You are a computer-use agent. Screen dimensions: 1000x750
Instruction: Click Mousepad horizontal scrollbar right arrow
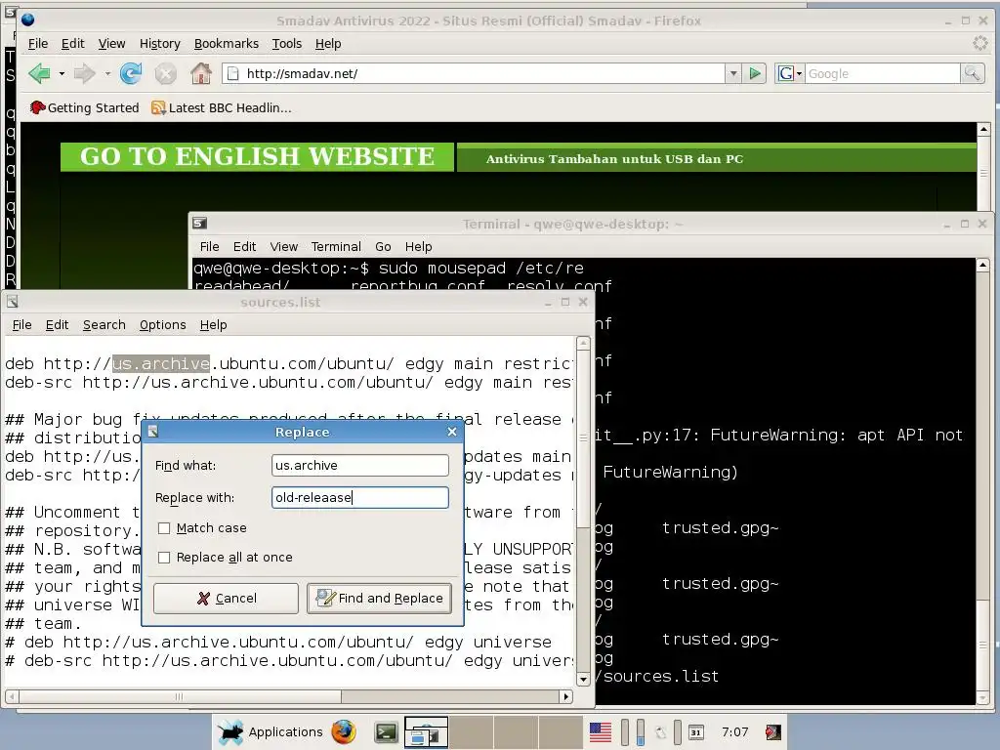[x=565, y=696]
